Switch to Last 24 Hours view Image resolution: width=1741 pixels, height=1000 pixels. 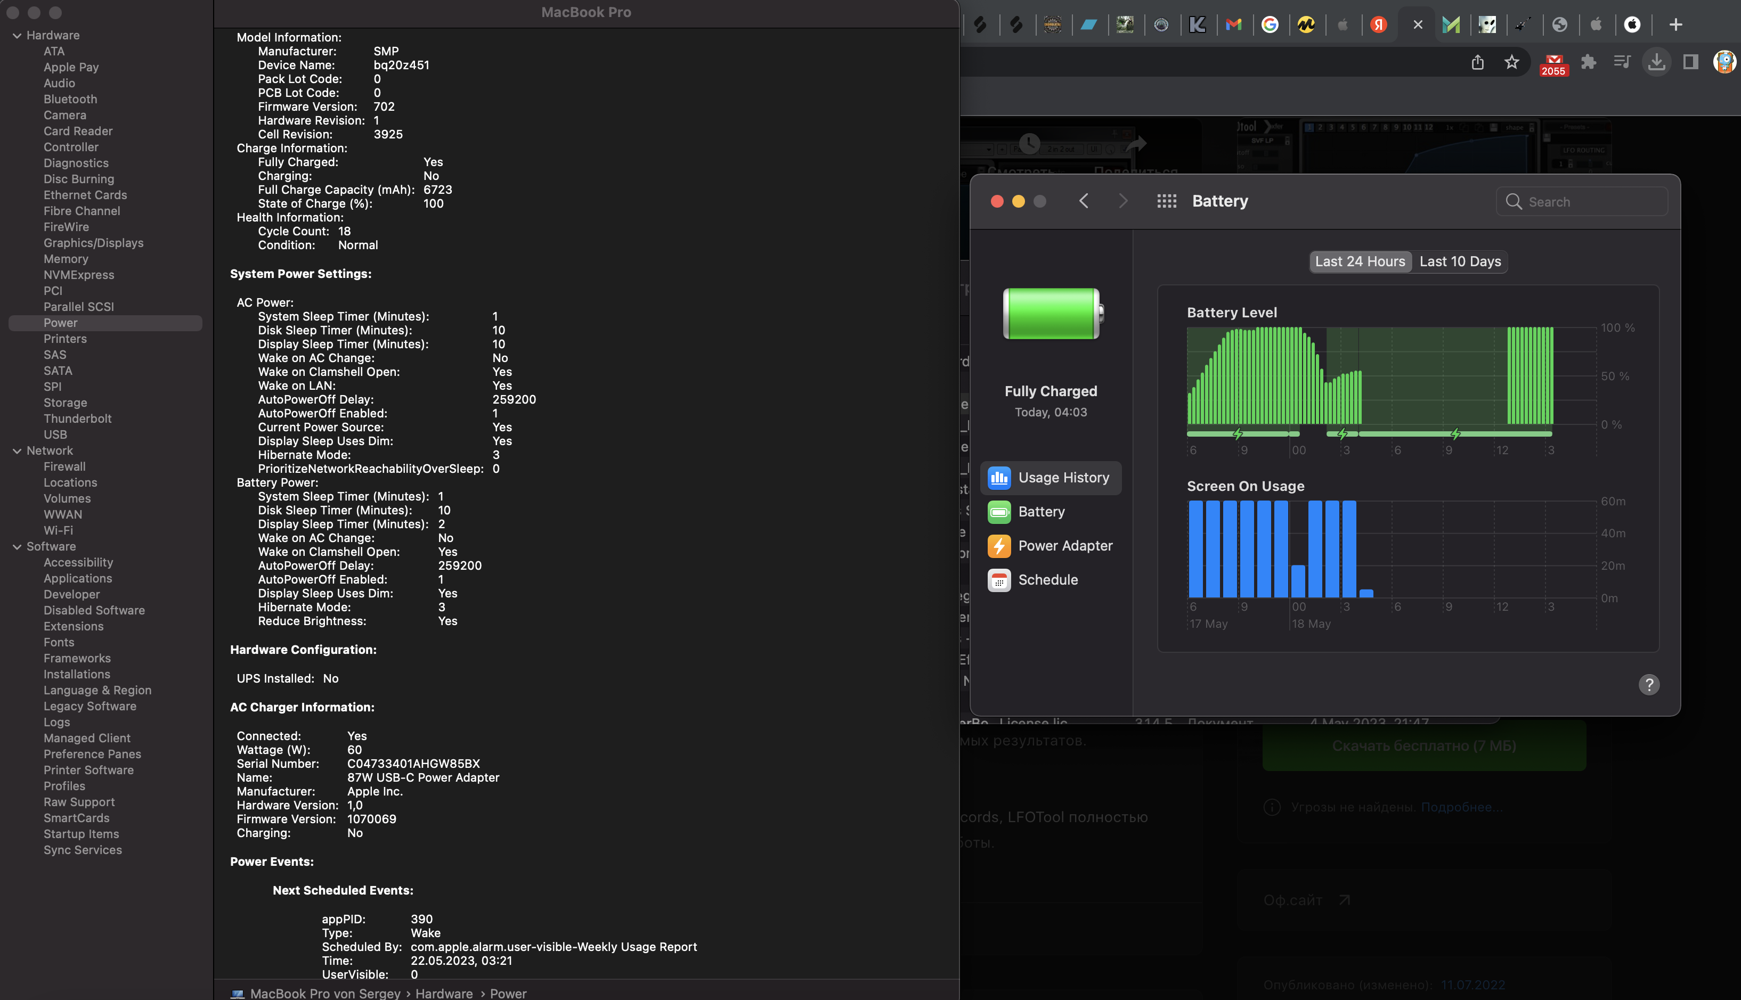tap(1359, 261)
